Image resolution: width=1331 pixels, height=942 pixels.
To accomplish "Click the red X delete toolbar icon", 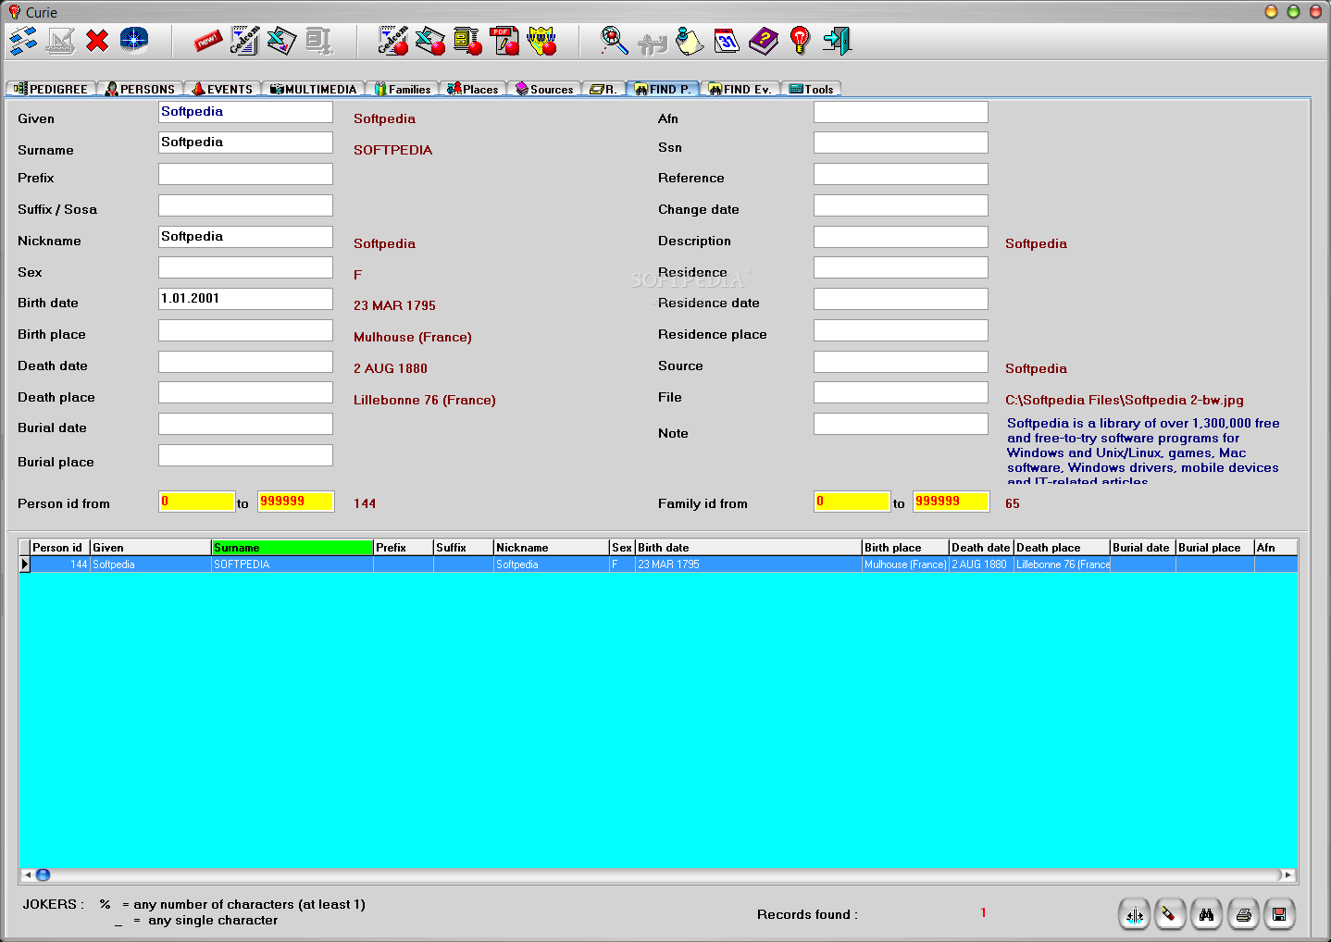I will [97, 41].
